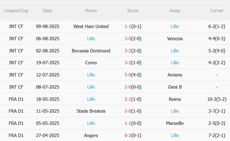Select the Corner column header
This screenshot has width=230, height=141.
(x=217, y=11)
